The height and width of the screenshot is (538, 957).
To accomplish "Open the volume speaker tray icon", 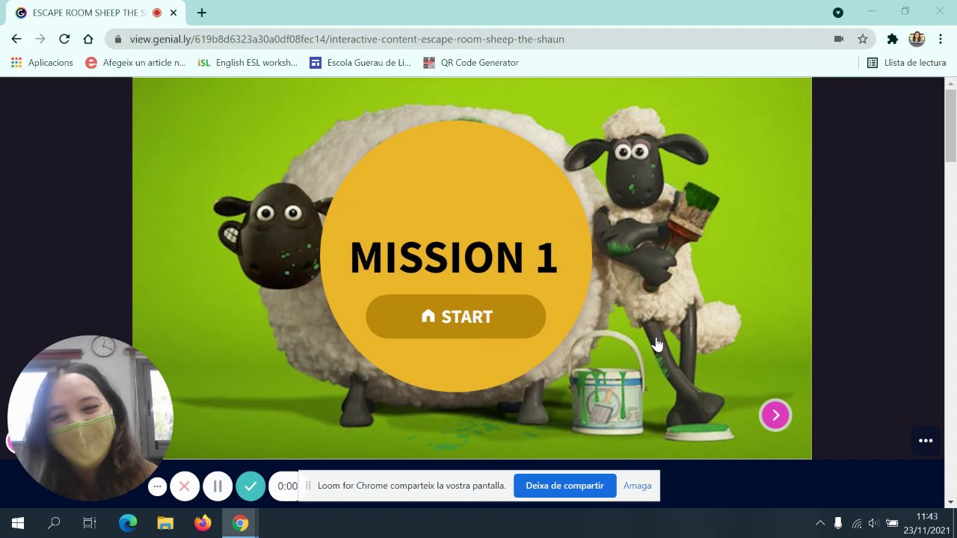I will pyautogui.click(x=873, y=523).
